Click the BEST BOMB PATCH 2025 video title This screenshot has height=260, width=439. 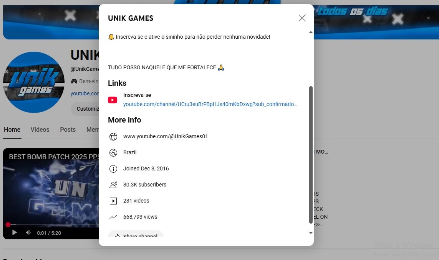pyautogui.click(x=54, y=157)
